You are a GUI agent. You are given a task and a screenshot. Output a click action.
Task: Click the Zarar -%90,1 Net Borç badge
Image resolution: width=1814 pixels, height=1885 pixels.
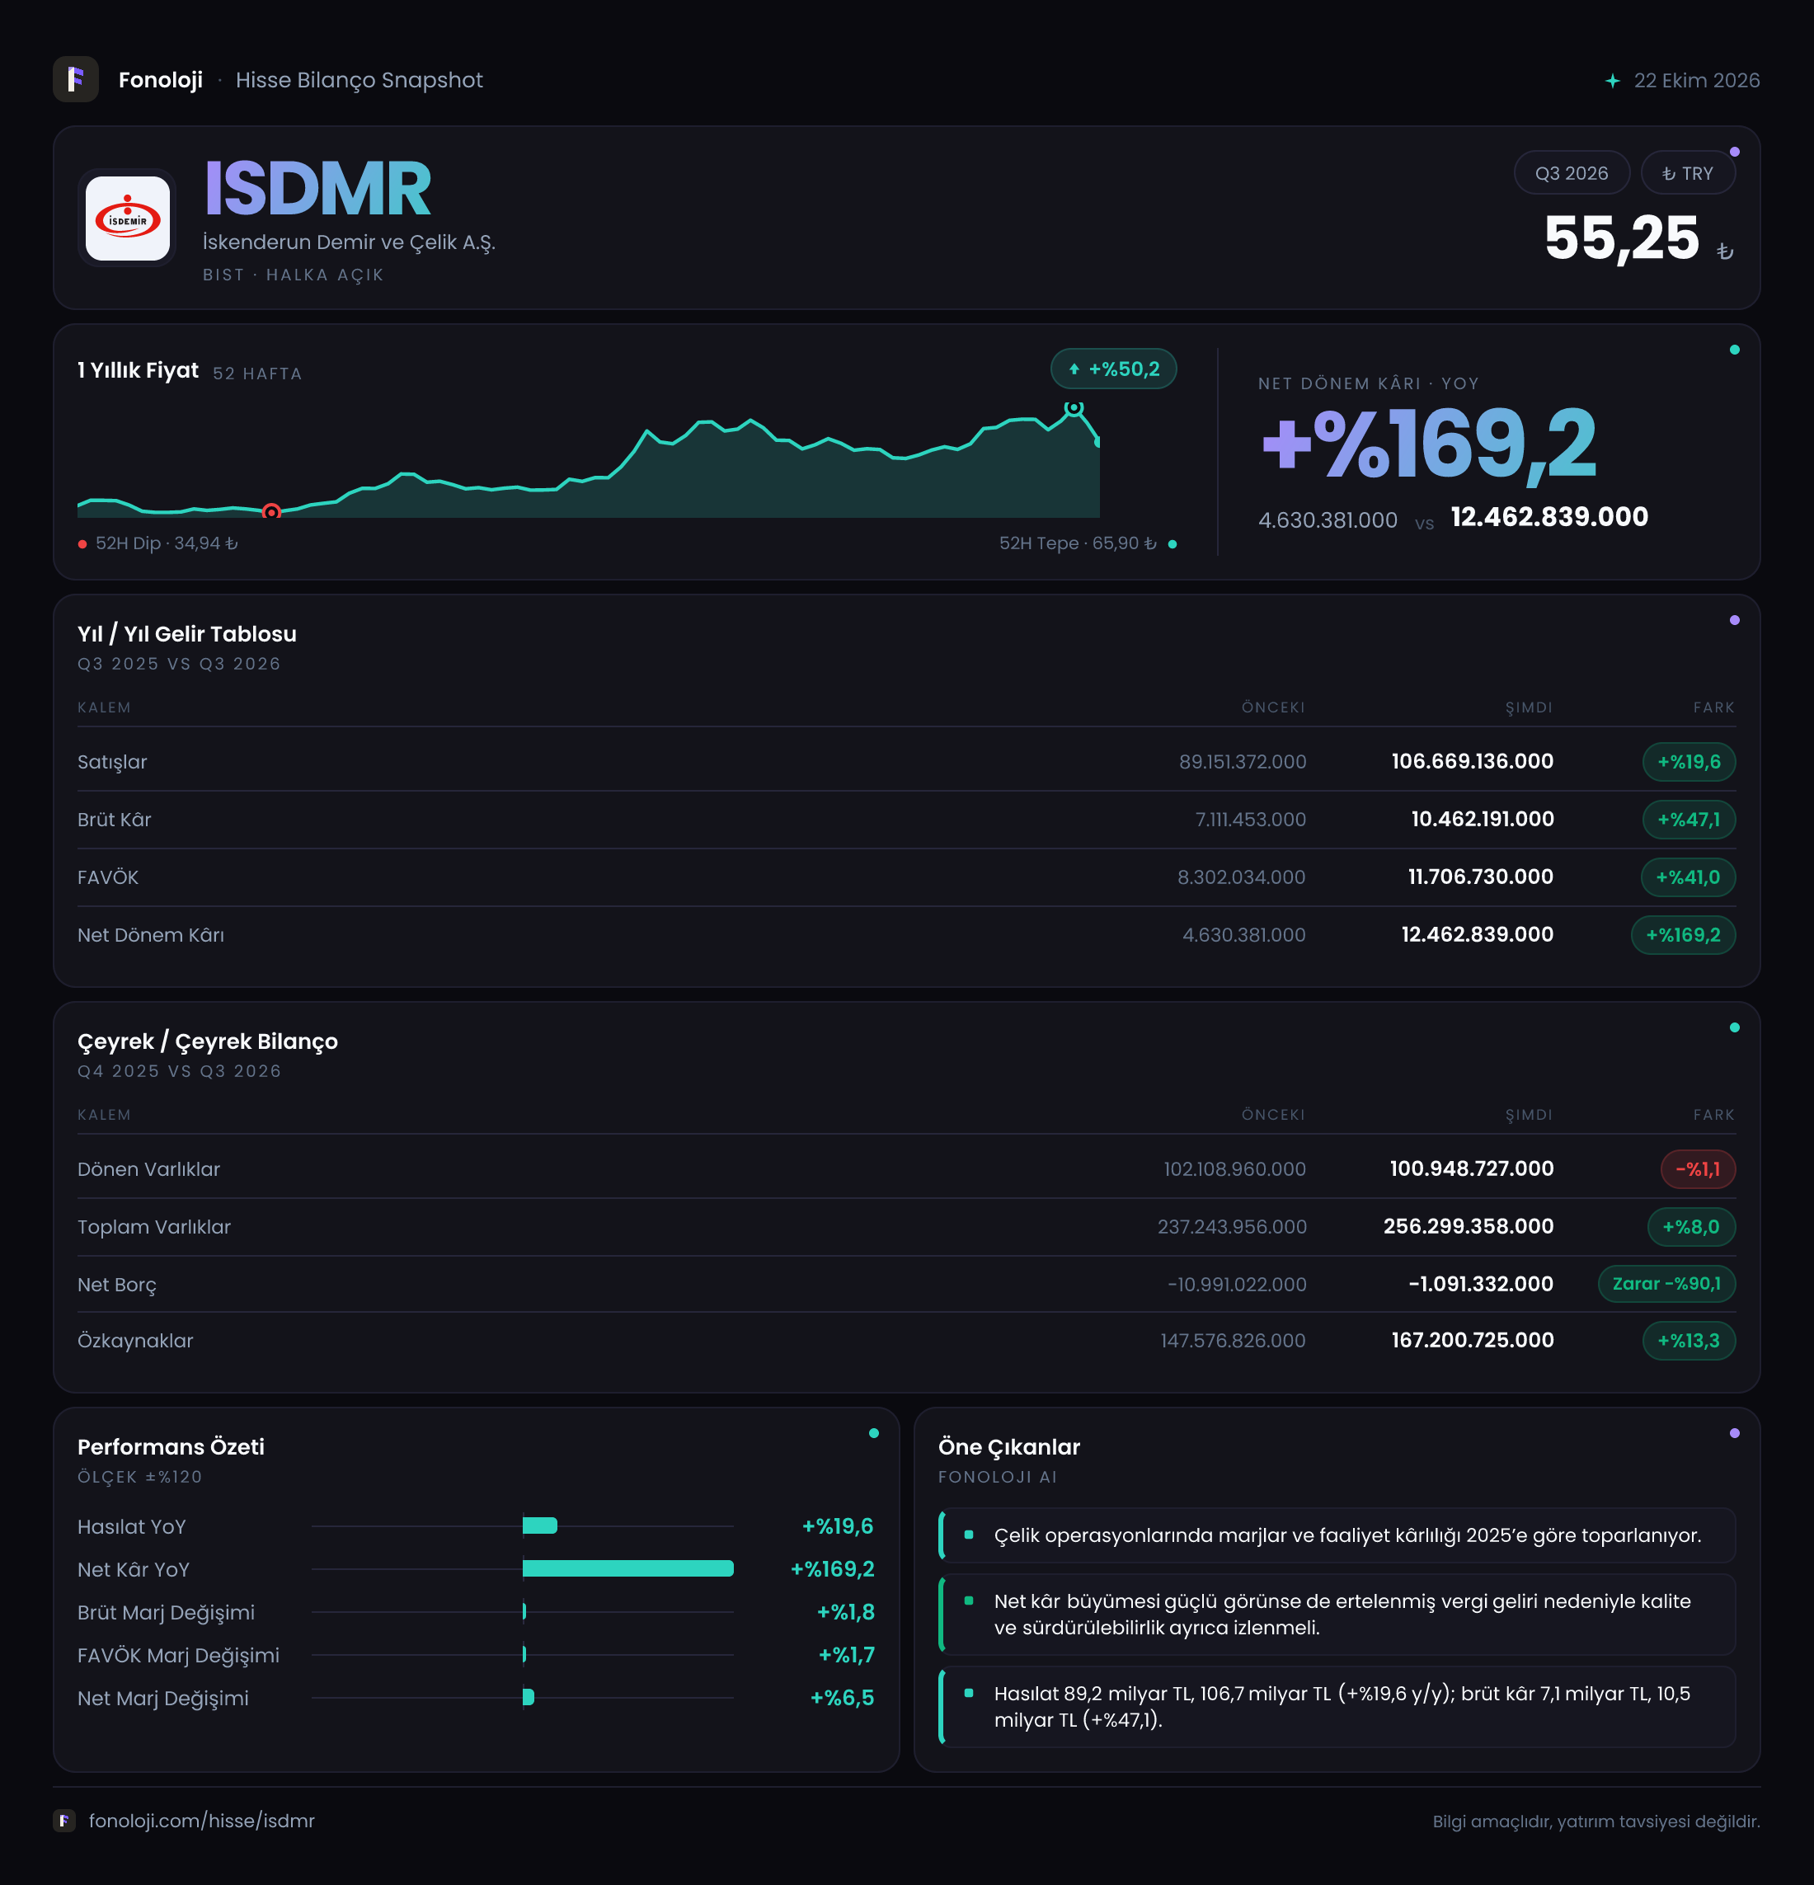point(1667,1284)
